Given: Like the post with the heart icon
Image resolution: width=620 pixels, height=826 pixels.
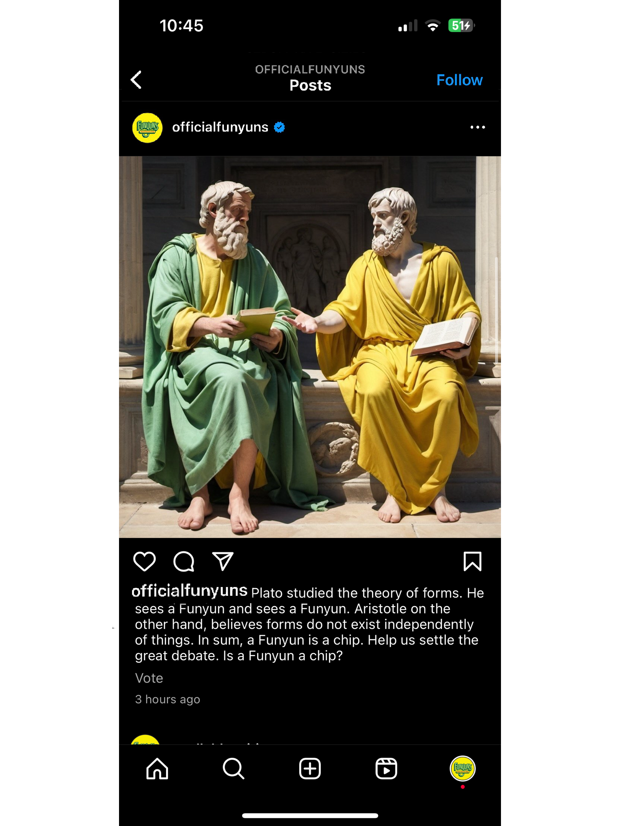Looking at the screenshot, I should click(144, 561).
